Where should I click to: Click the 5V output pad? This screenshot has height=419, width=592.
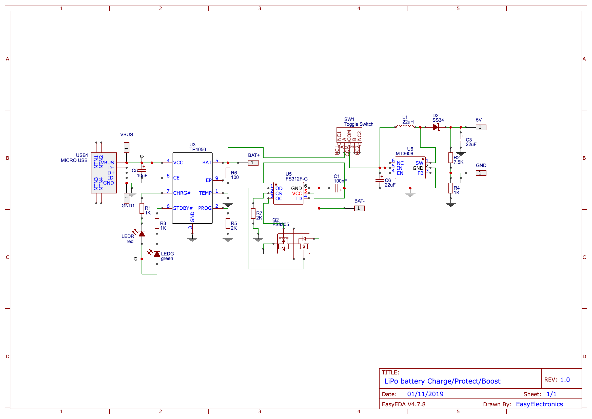[x=481, y=127]
